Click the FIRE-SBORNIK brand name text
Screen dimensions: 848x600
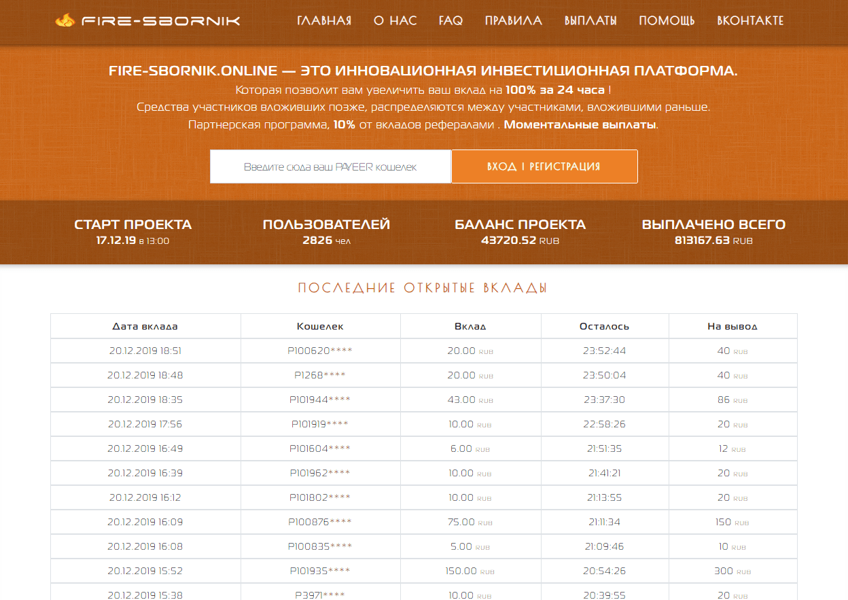click(161, 21)
